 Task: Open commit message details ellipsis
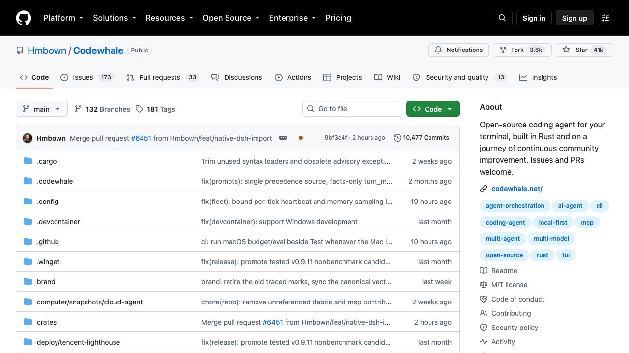(283, 138)
